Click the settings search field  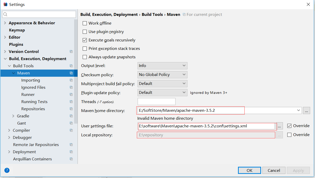tap(39, 14)
